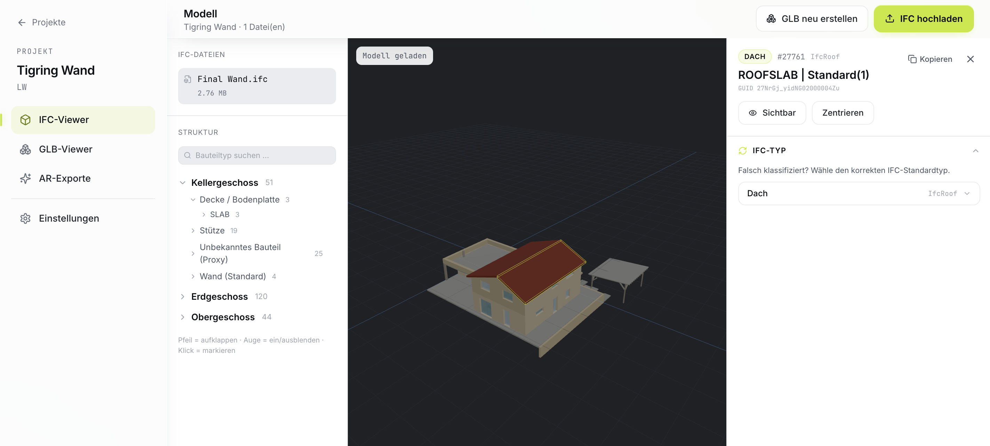Click GLB neu erstellen button
The width and height of the screenshot is (990, 446).
(x=812, y=19)
